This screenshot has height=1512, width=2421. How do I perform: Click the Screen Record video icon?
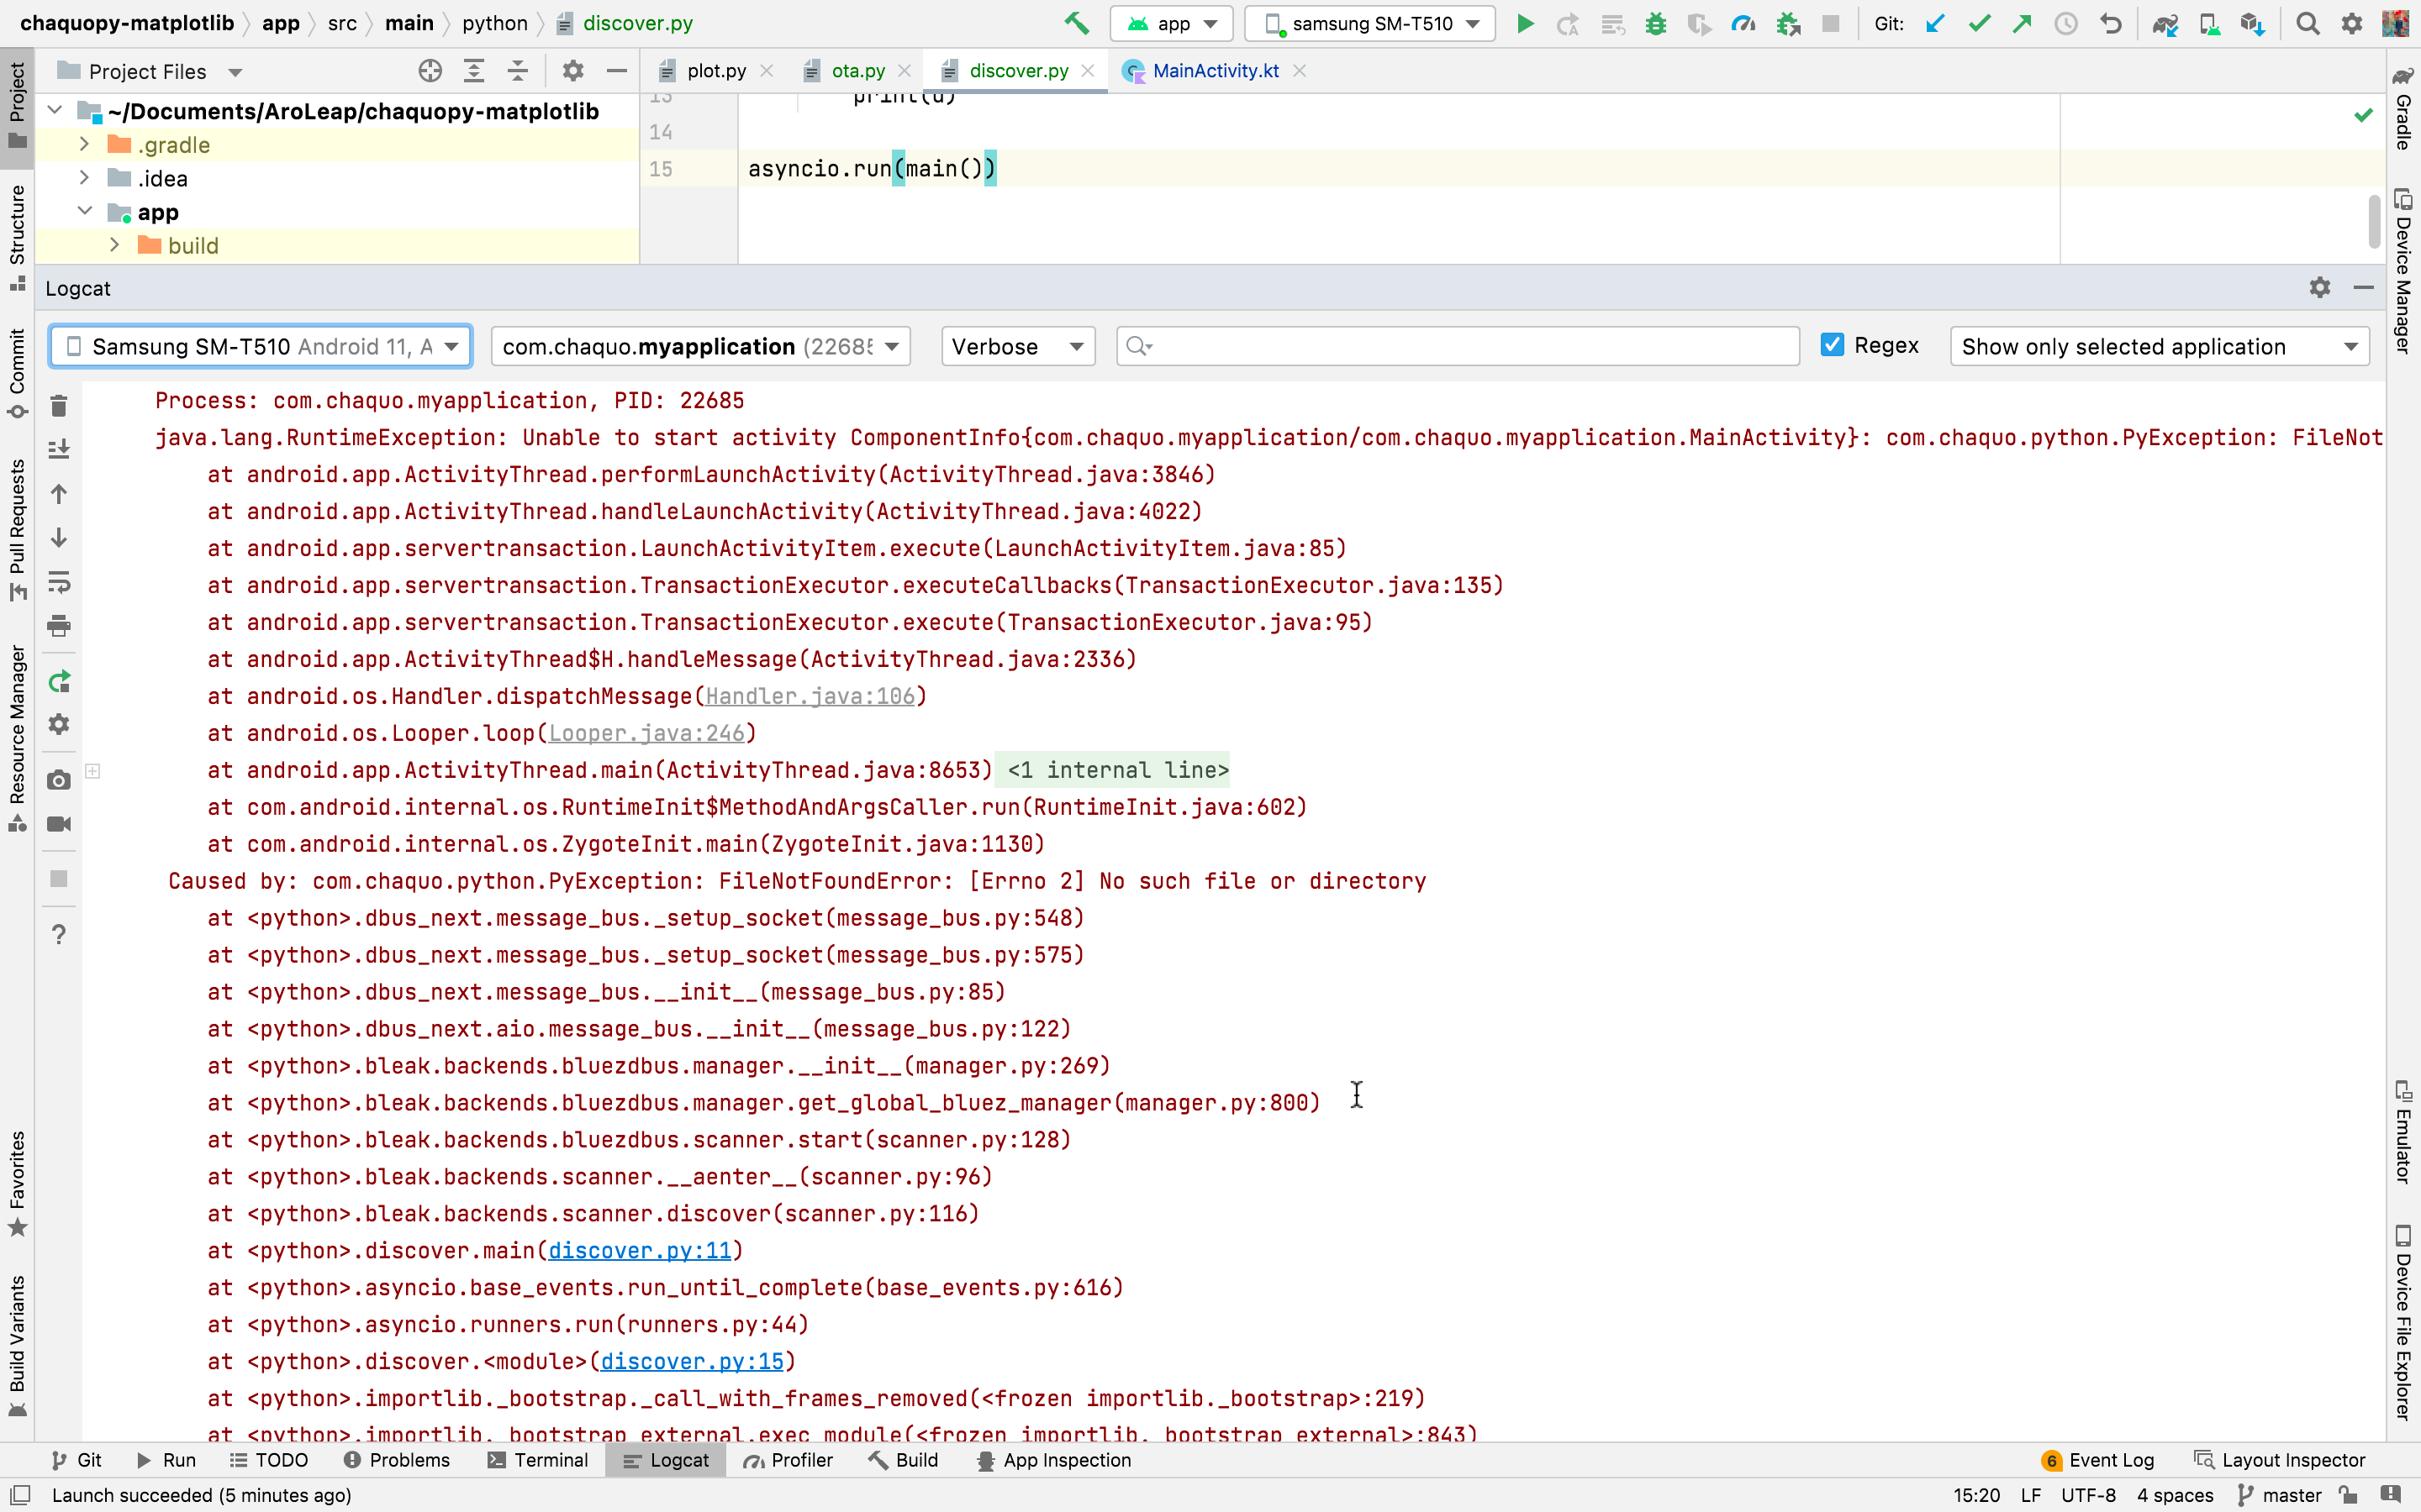59,824
